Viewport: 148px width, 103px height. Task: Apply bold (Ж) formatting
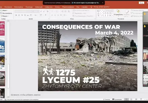pyautogui.click(x=16, y=15)
